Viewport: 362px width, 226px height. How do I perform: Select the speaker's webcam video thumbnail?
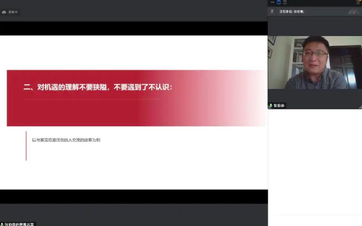point(315,63)
